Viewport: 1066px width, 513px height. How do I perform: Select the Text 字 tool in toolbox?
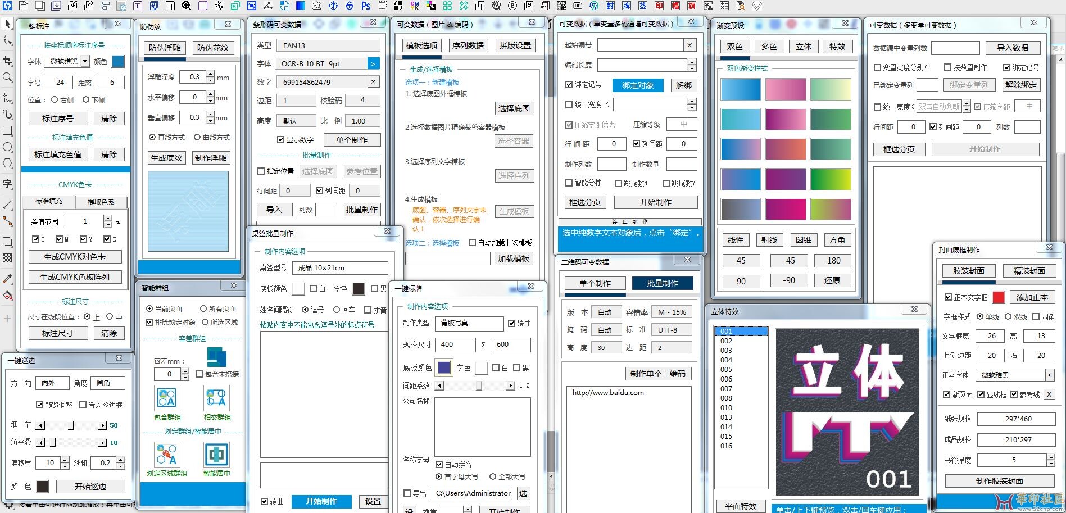click(x=8, y=184)
